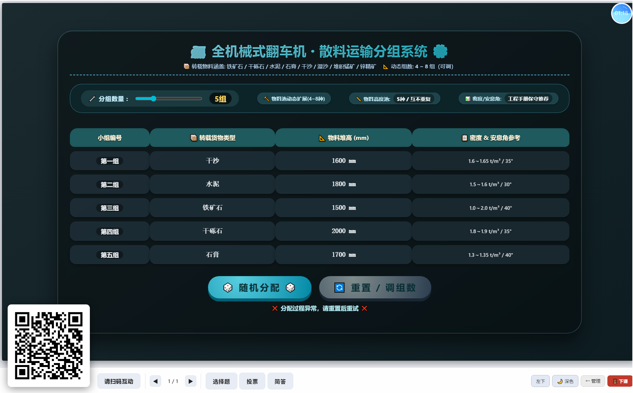Select the 第二组 row label
633x393 pixels.
[x=110, y=185]
